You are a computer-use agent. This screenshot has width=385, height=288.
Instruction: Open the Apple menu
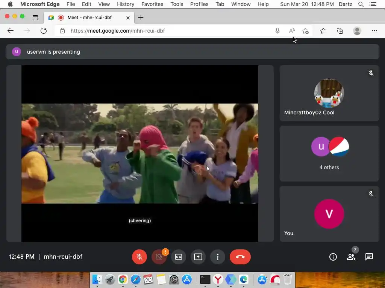click(x=10, y=4)
